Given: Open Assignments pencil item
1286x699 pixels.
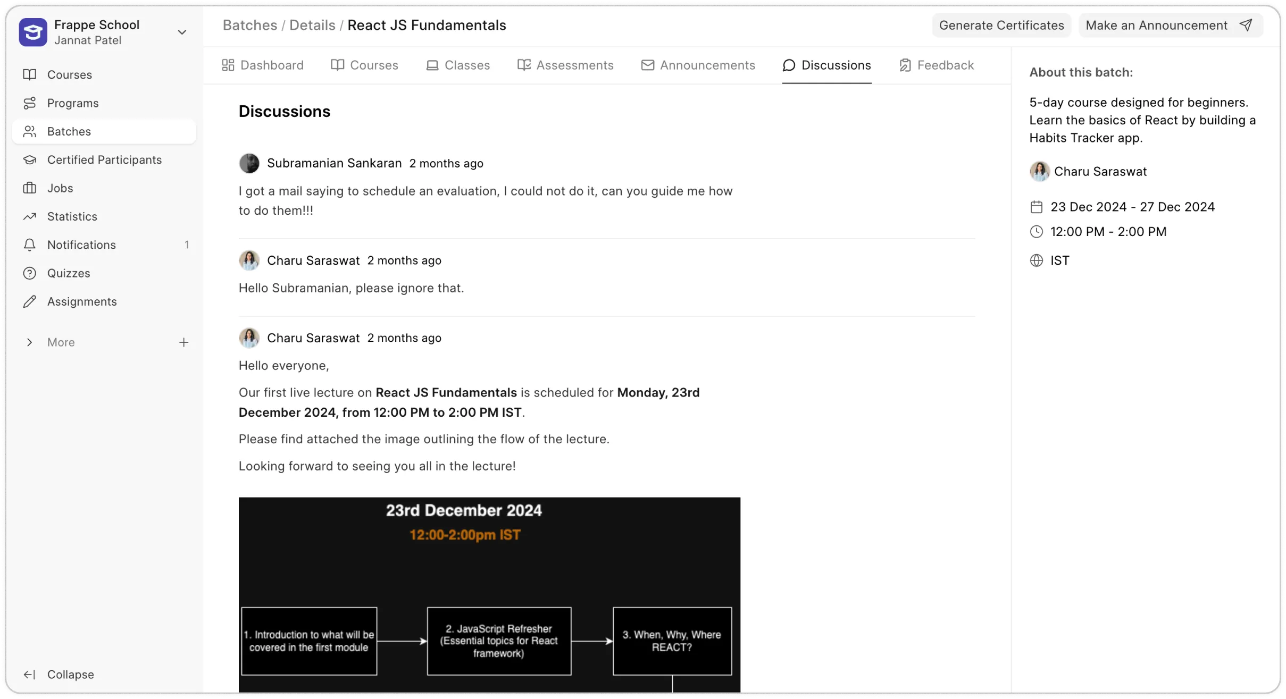Looking at the screenshot, I should [81, 301].
